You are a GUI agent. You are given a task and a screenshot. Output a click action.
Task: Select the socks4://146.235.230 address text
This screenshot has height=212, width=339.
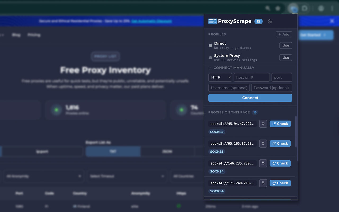click(x=233, y=163)
